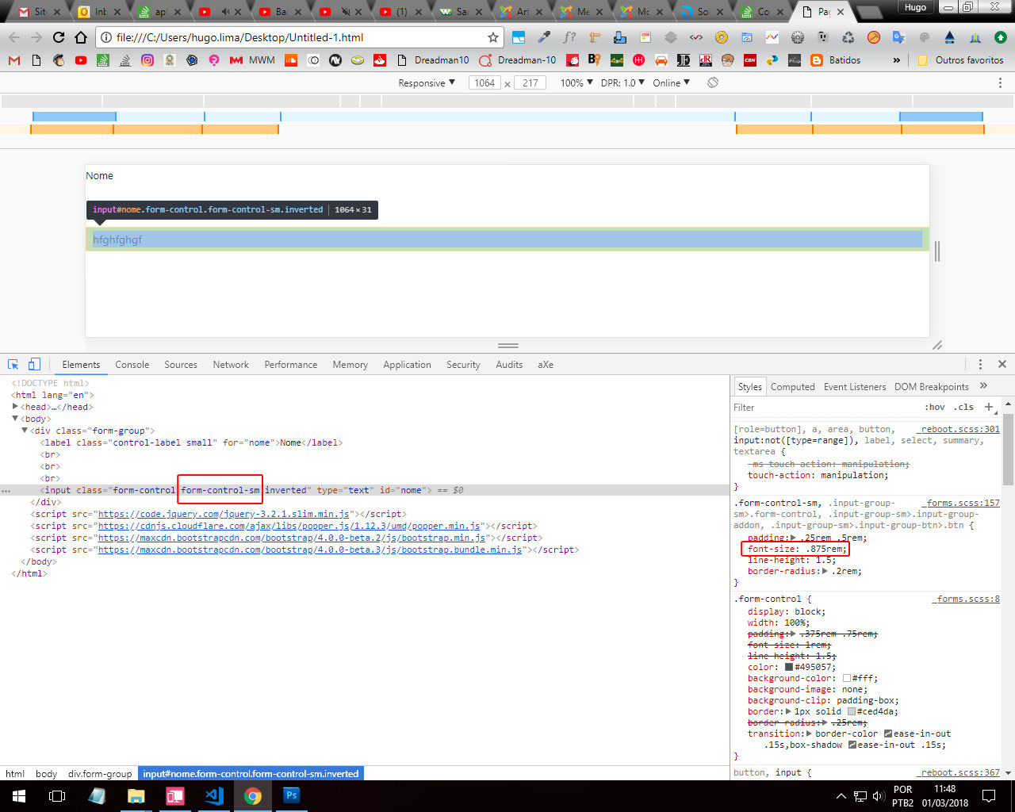The width and height of the screenshot is (1015, 812).
Task: Open the File Explorer in taskbar
Action: (136, 796)
